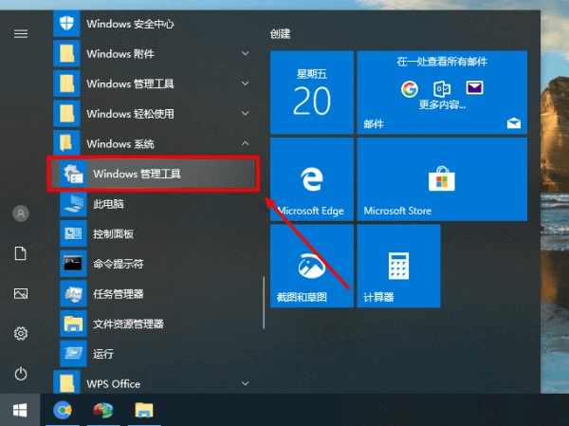Open Pictures from the Start sidebar
Screen dimensions: 569x426
point(21,293)
